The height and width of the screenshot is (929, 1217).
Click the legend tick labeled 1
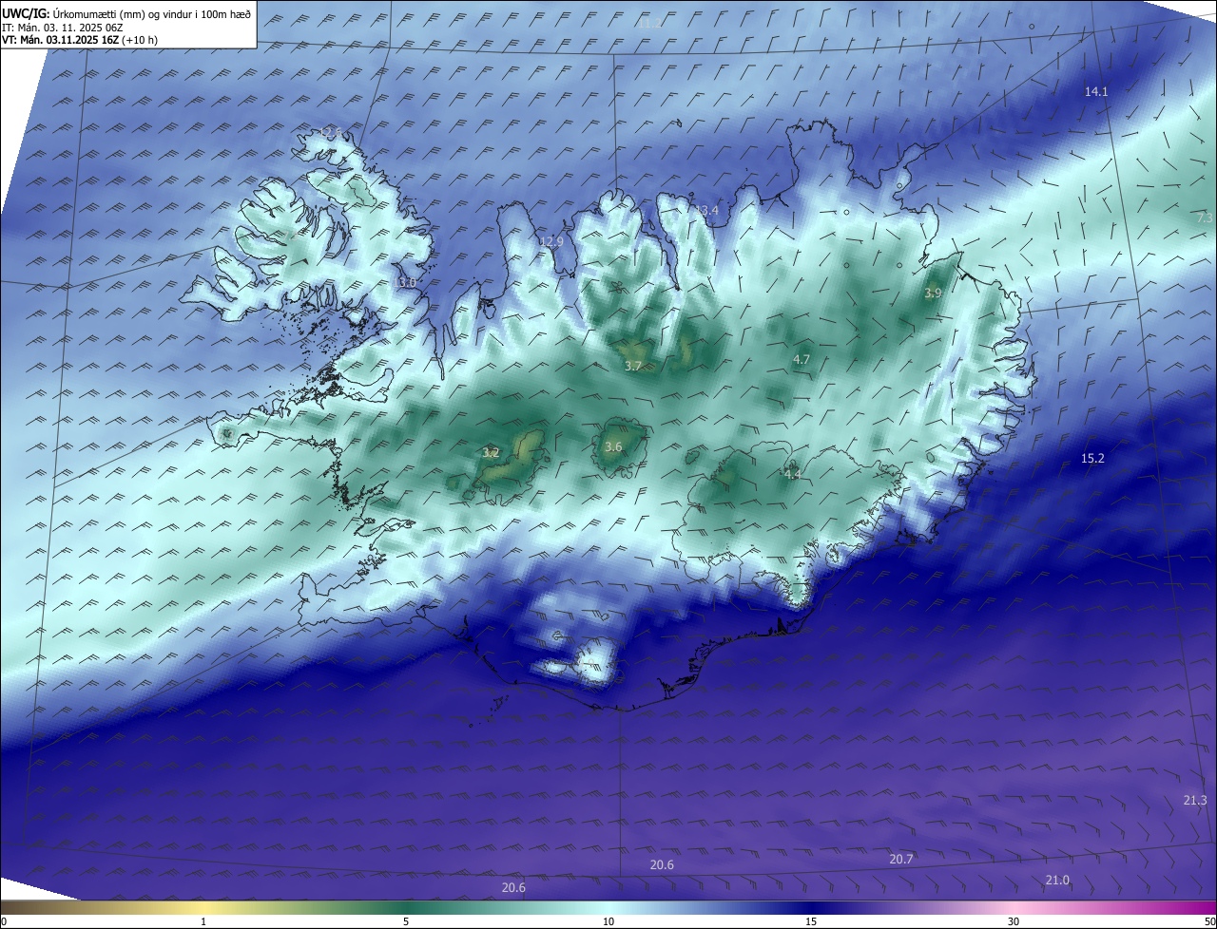[x=203, y=921]
